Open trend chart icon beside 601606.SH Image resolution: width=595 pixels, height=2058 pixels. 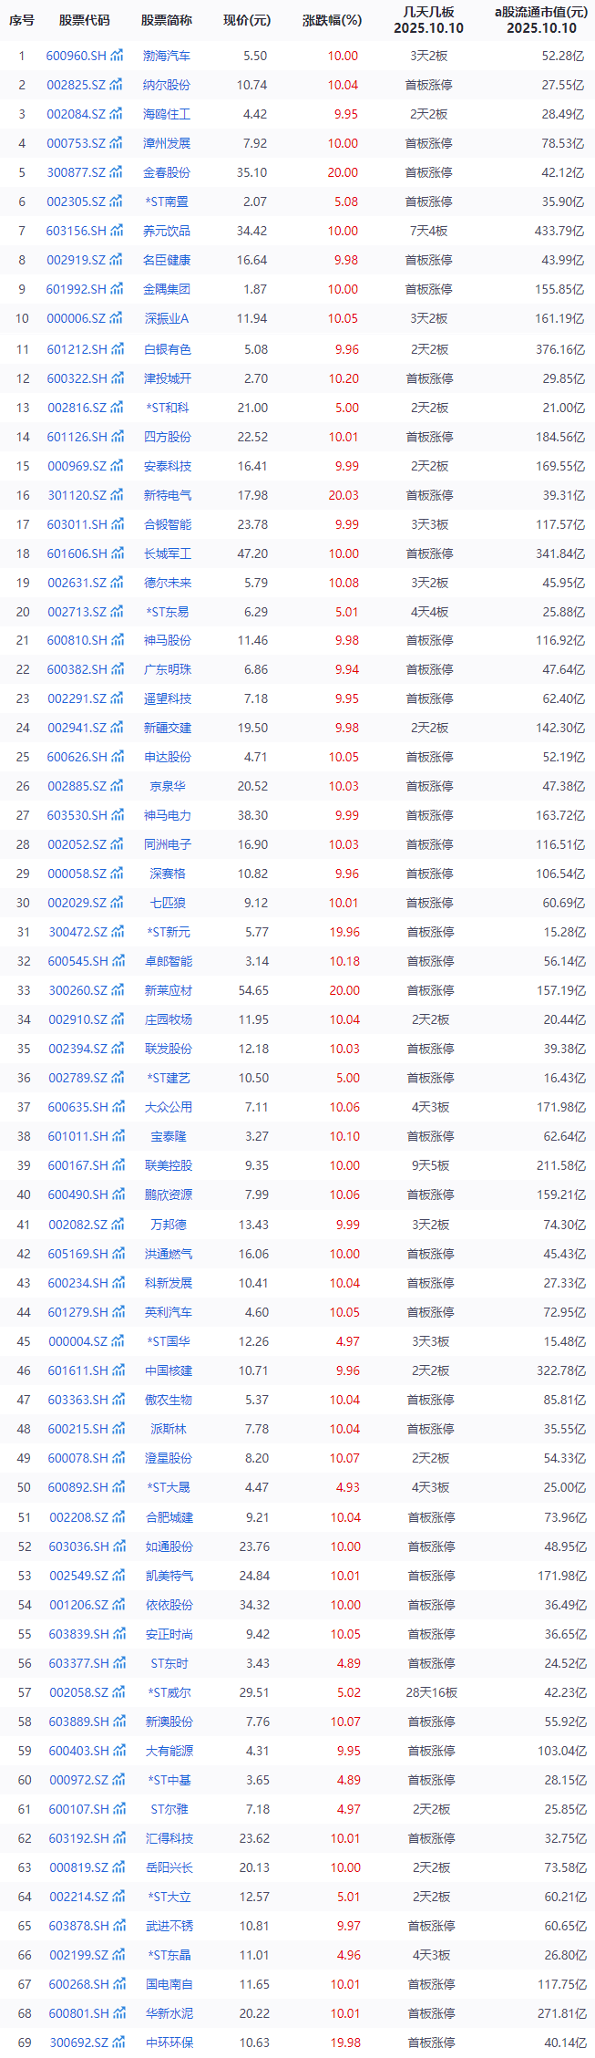click(118, 553)
